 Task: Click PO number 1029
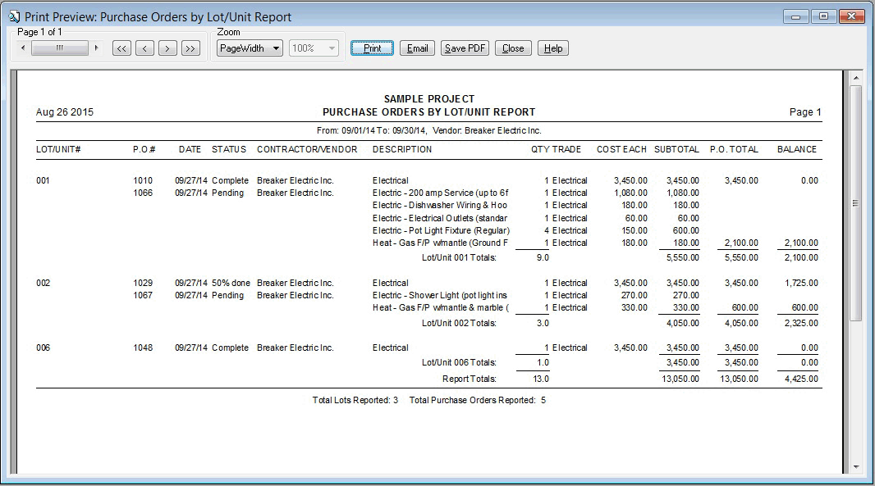pyautogui.click(x=143, y=283)
